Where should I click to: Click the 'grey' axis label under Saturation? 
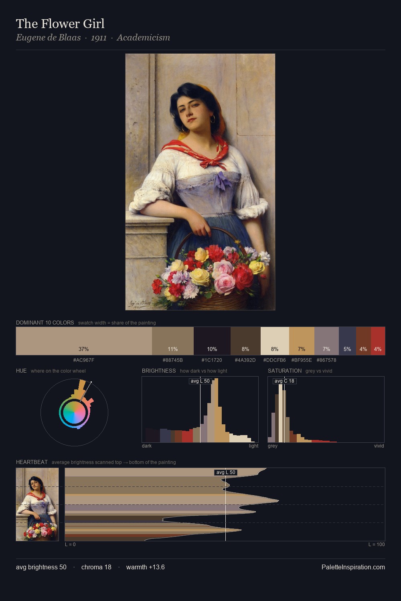(273, 446)
